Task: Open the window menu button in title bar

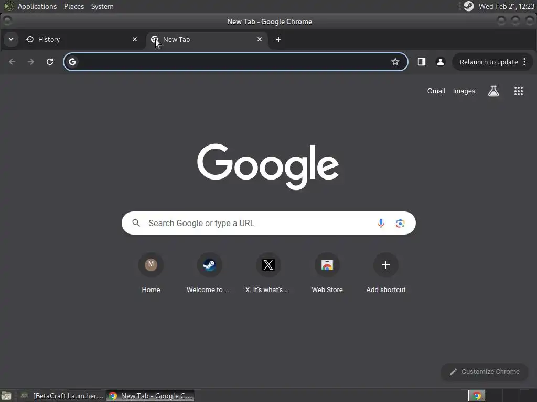Action: coord(7,21)
